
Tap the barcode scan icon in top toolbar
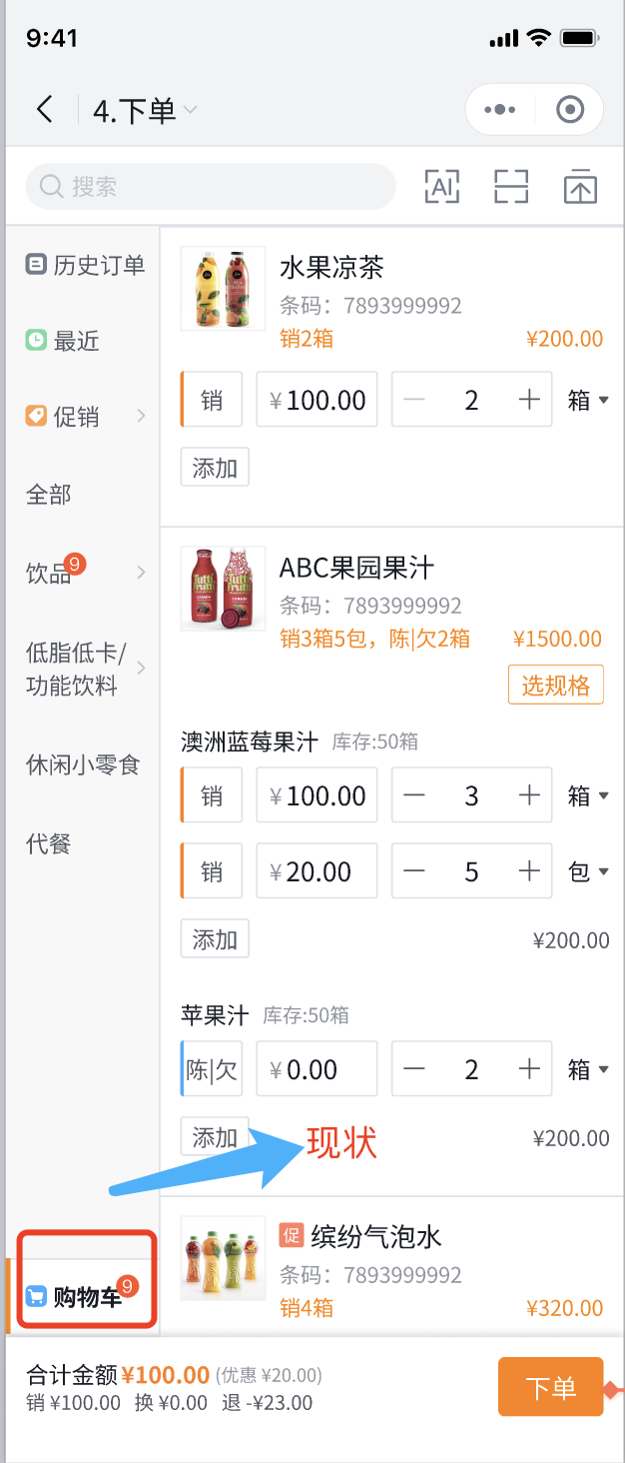(510, 186)
